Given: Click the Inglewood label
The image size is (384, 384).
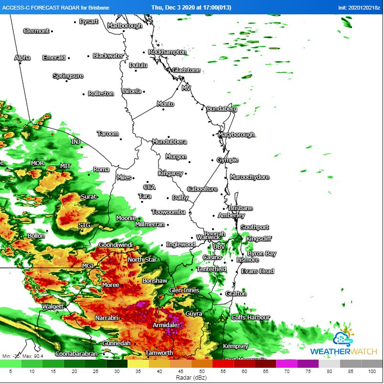Looking at the screenshot, I should pos(181,245).
